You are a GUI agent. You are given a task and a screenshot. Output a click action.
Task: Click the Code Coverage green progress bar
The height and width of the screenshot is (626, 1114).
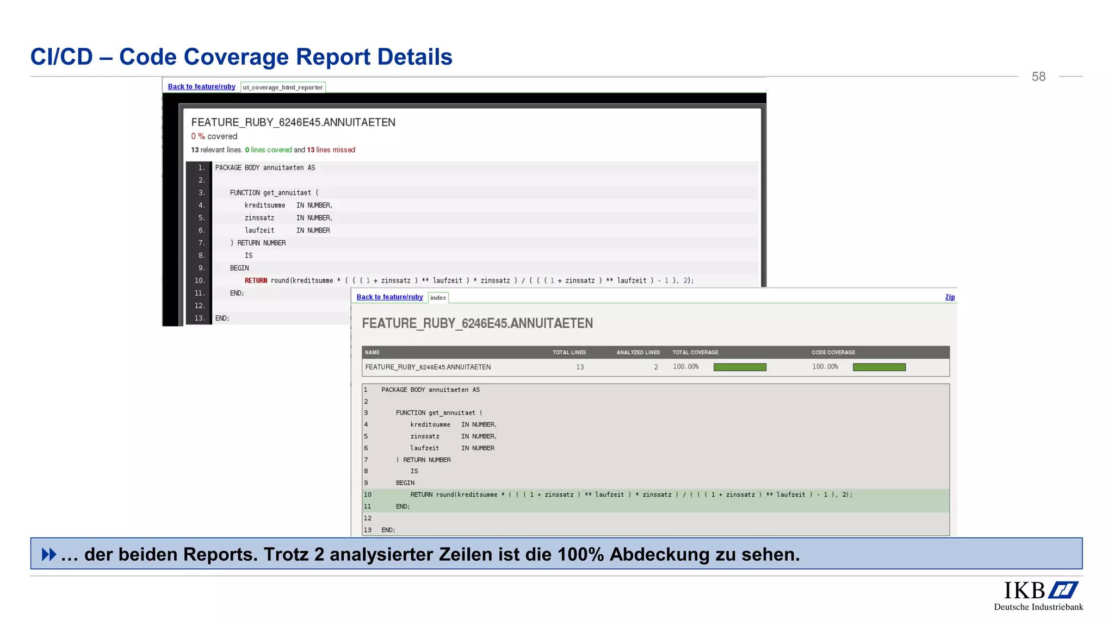click(879, 367)
